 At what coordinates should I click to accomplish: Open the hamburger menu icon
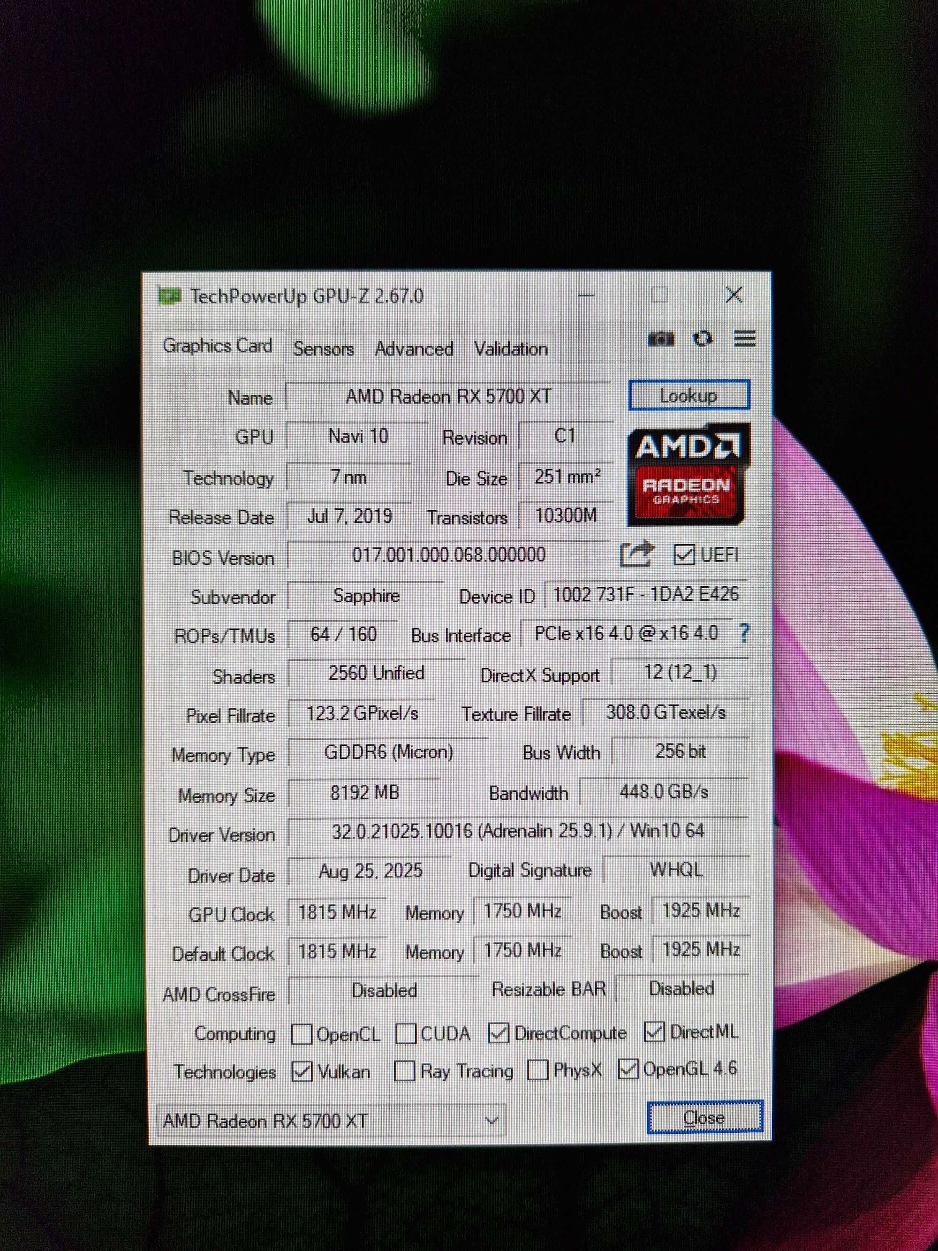[745, 338]
